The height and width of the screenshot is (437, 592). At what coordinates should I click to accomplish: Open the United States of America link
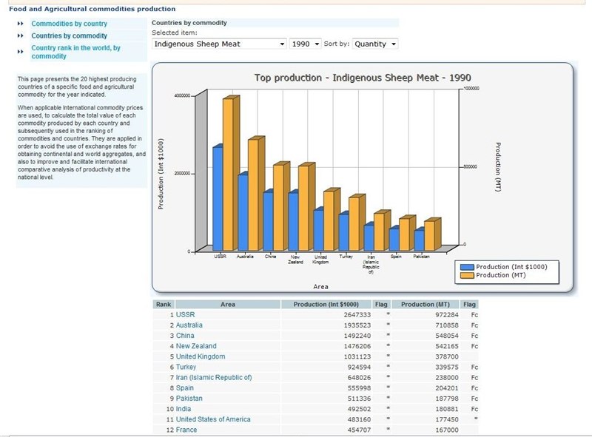[213, 420]
